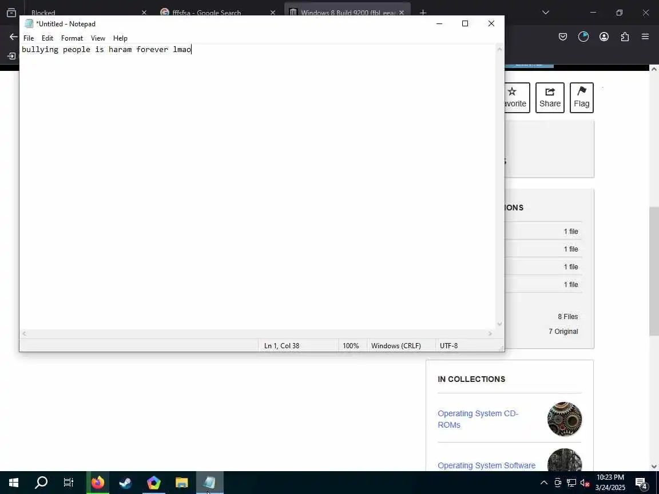The image size is (659, 494).
Task: Click the Flag button on the webpage
Action: pos(582,98)
